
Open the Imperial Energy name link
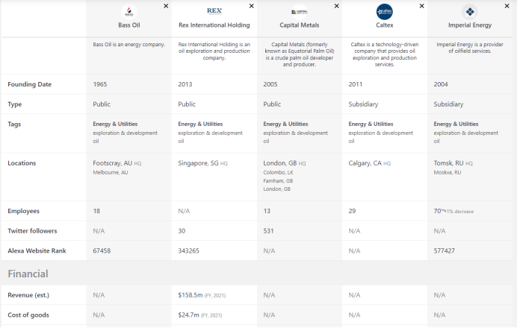pos(469,25)
